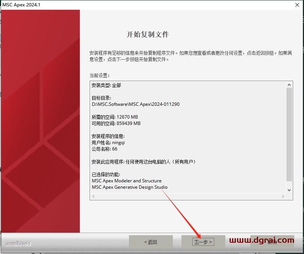Click the line 用户姓名: ningqi

[x=108, y=143]
